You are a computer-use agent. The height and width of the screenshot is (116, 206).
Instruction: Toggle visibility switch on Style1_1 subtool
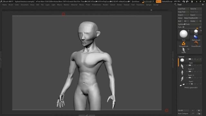pos(190,65)
